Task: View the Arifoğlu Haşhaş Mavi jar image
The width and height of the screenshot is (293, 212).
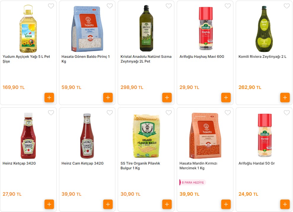Action: (205, 28)
